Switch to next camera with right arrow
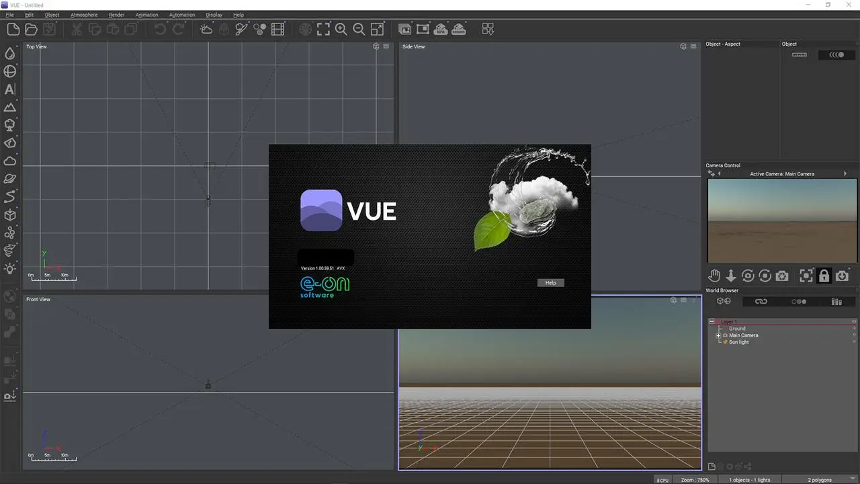The height and width of the screenshot is (484, 860). (845, 173)
